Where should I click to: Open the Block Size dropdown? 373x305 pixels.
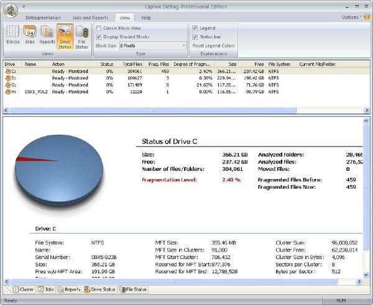[153, 45]
